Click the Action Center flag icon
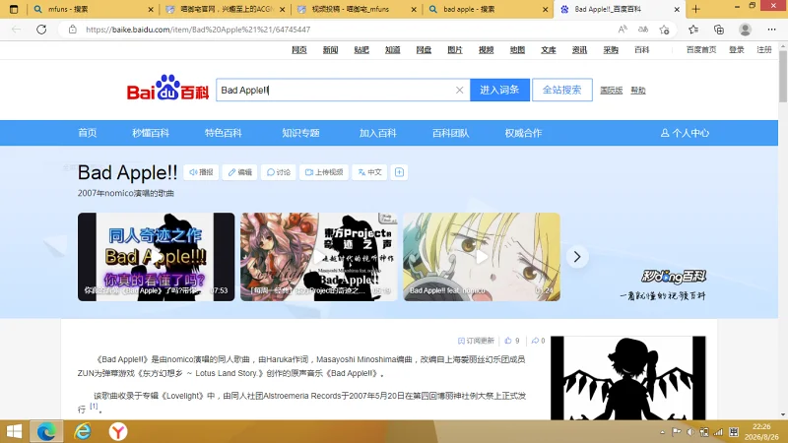 pyautogui.click(x=677, y=432)
